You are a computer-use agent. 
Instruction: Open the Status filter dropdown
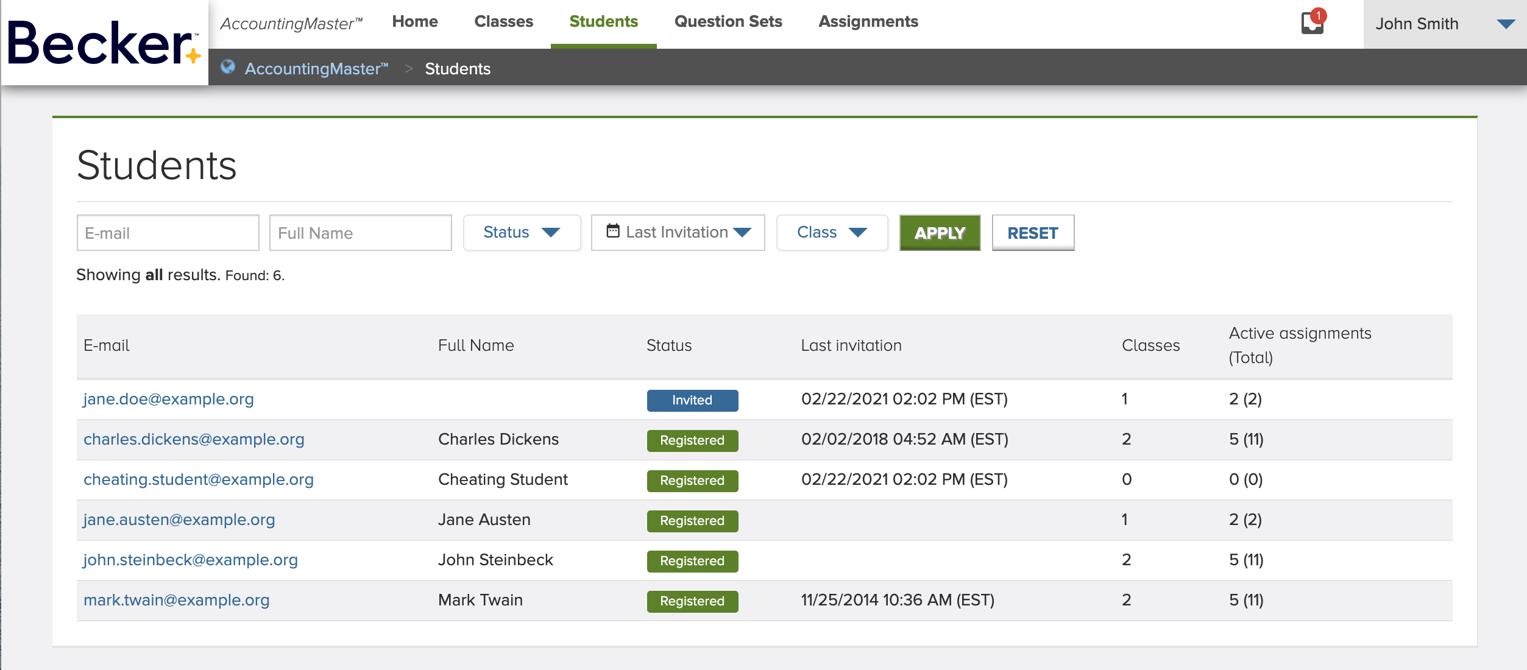coord(522,232)
